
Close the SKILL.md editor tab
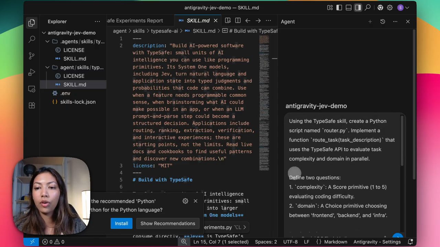click(x=216, y=21)
